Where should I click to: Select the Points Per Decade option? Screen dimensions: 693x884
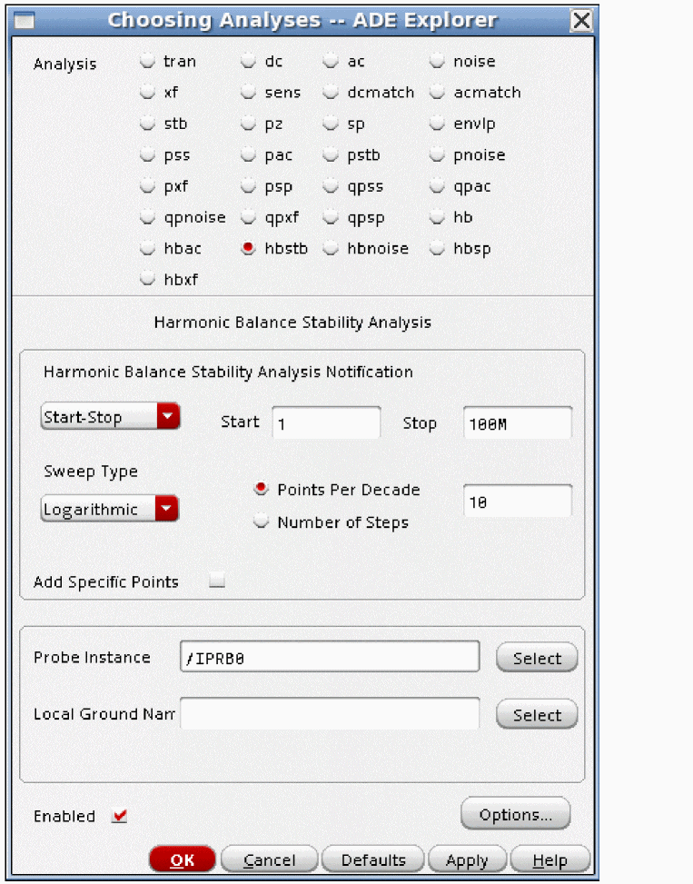[262, 490]
